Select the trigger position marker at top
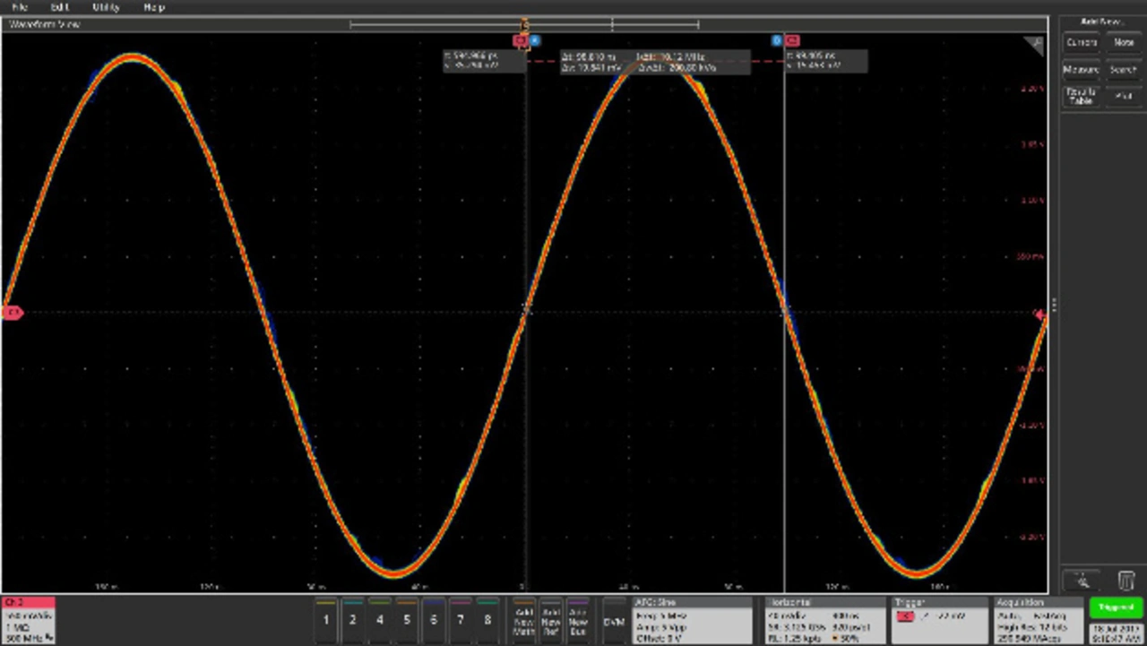 525,24
